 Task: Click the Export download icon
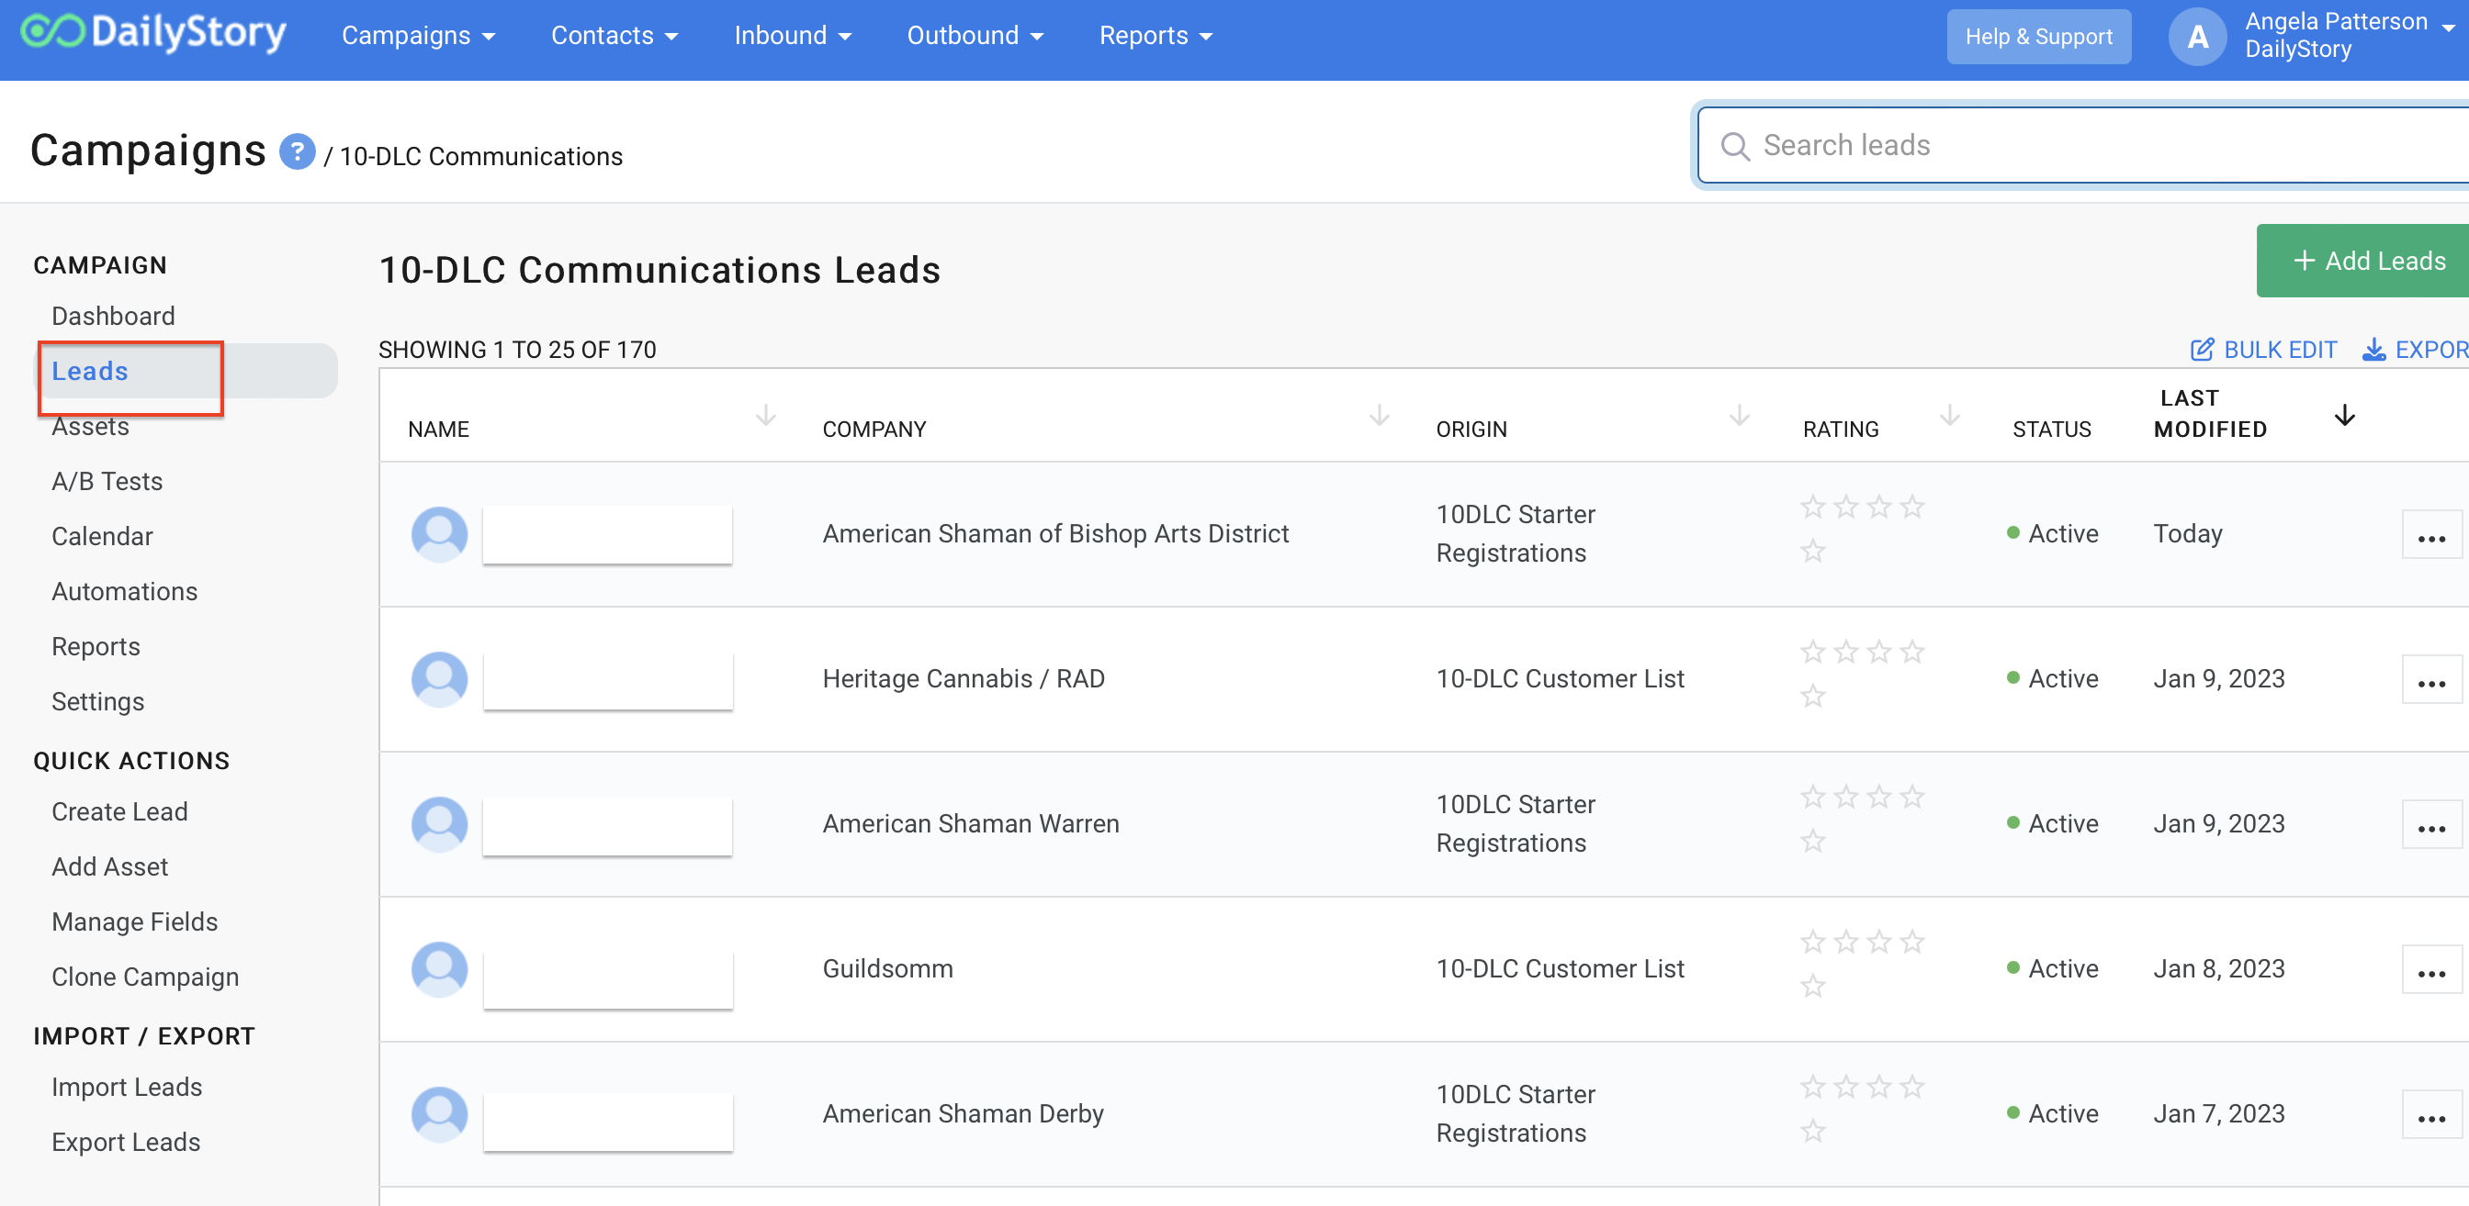pos(2374,350)
